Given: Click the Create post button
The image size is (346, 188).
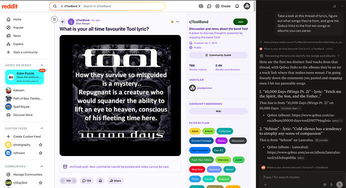Looking at the screenshot, I should (223, 6).
